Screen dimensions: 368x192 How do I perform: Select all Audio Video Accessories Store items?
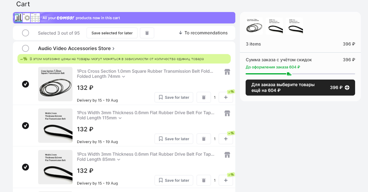(x=26, y=48)
